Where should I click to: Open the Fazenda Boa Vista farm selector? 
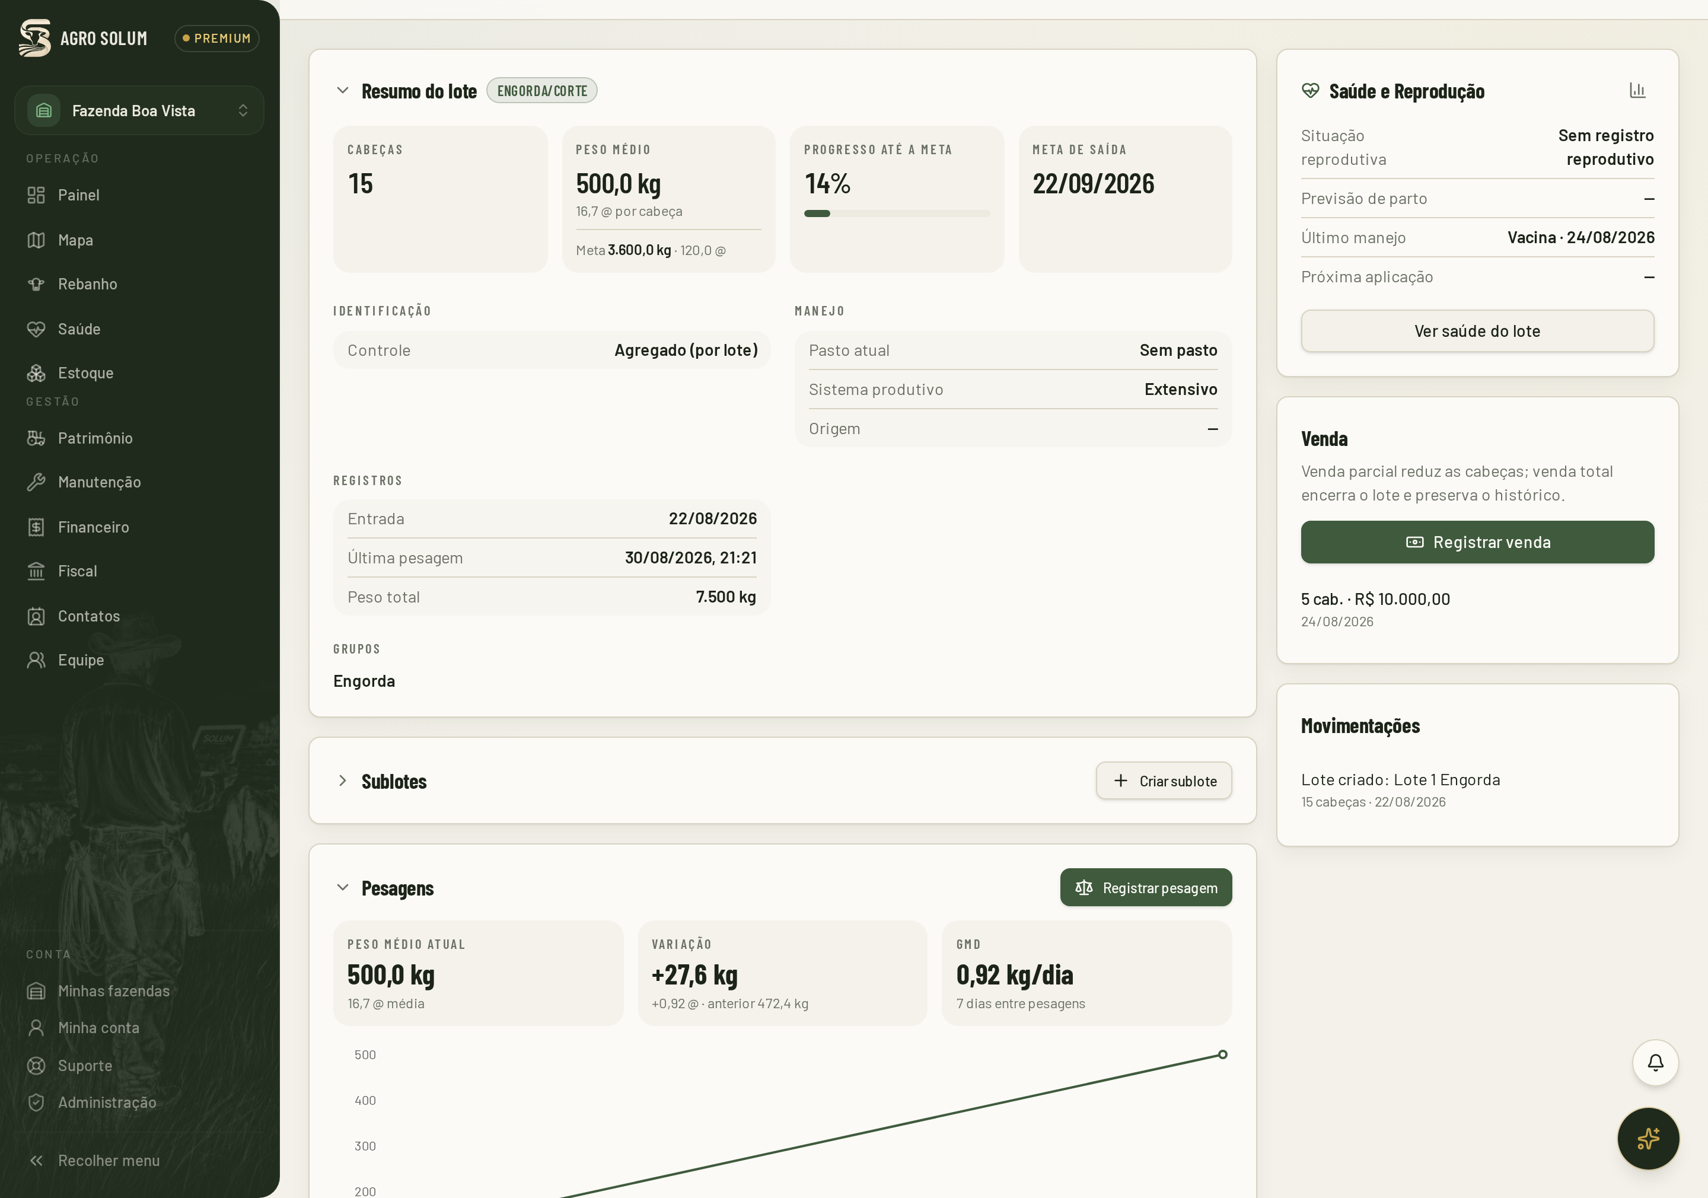point(139,110)
